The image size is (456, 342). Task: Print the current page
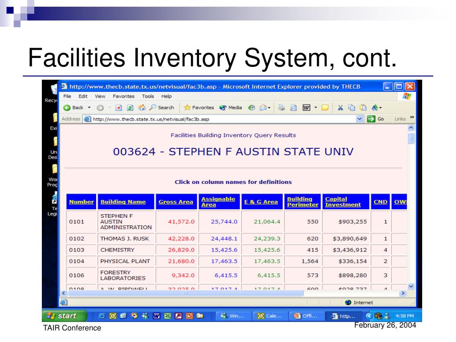281,108
